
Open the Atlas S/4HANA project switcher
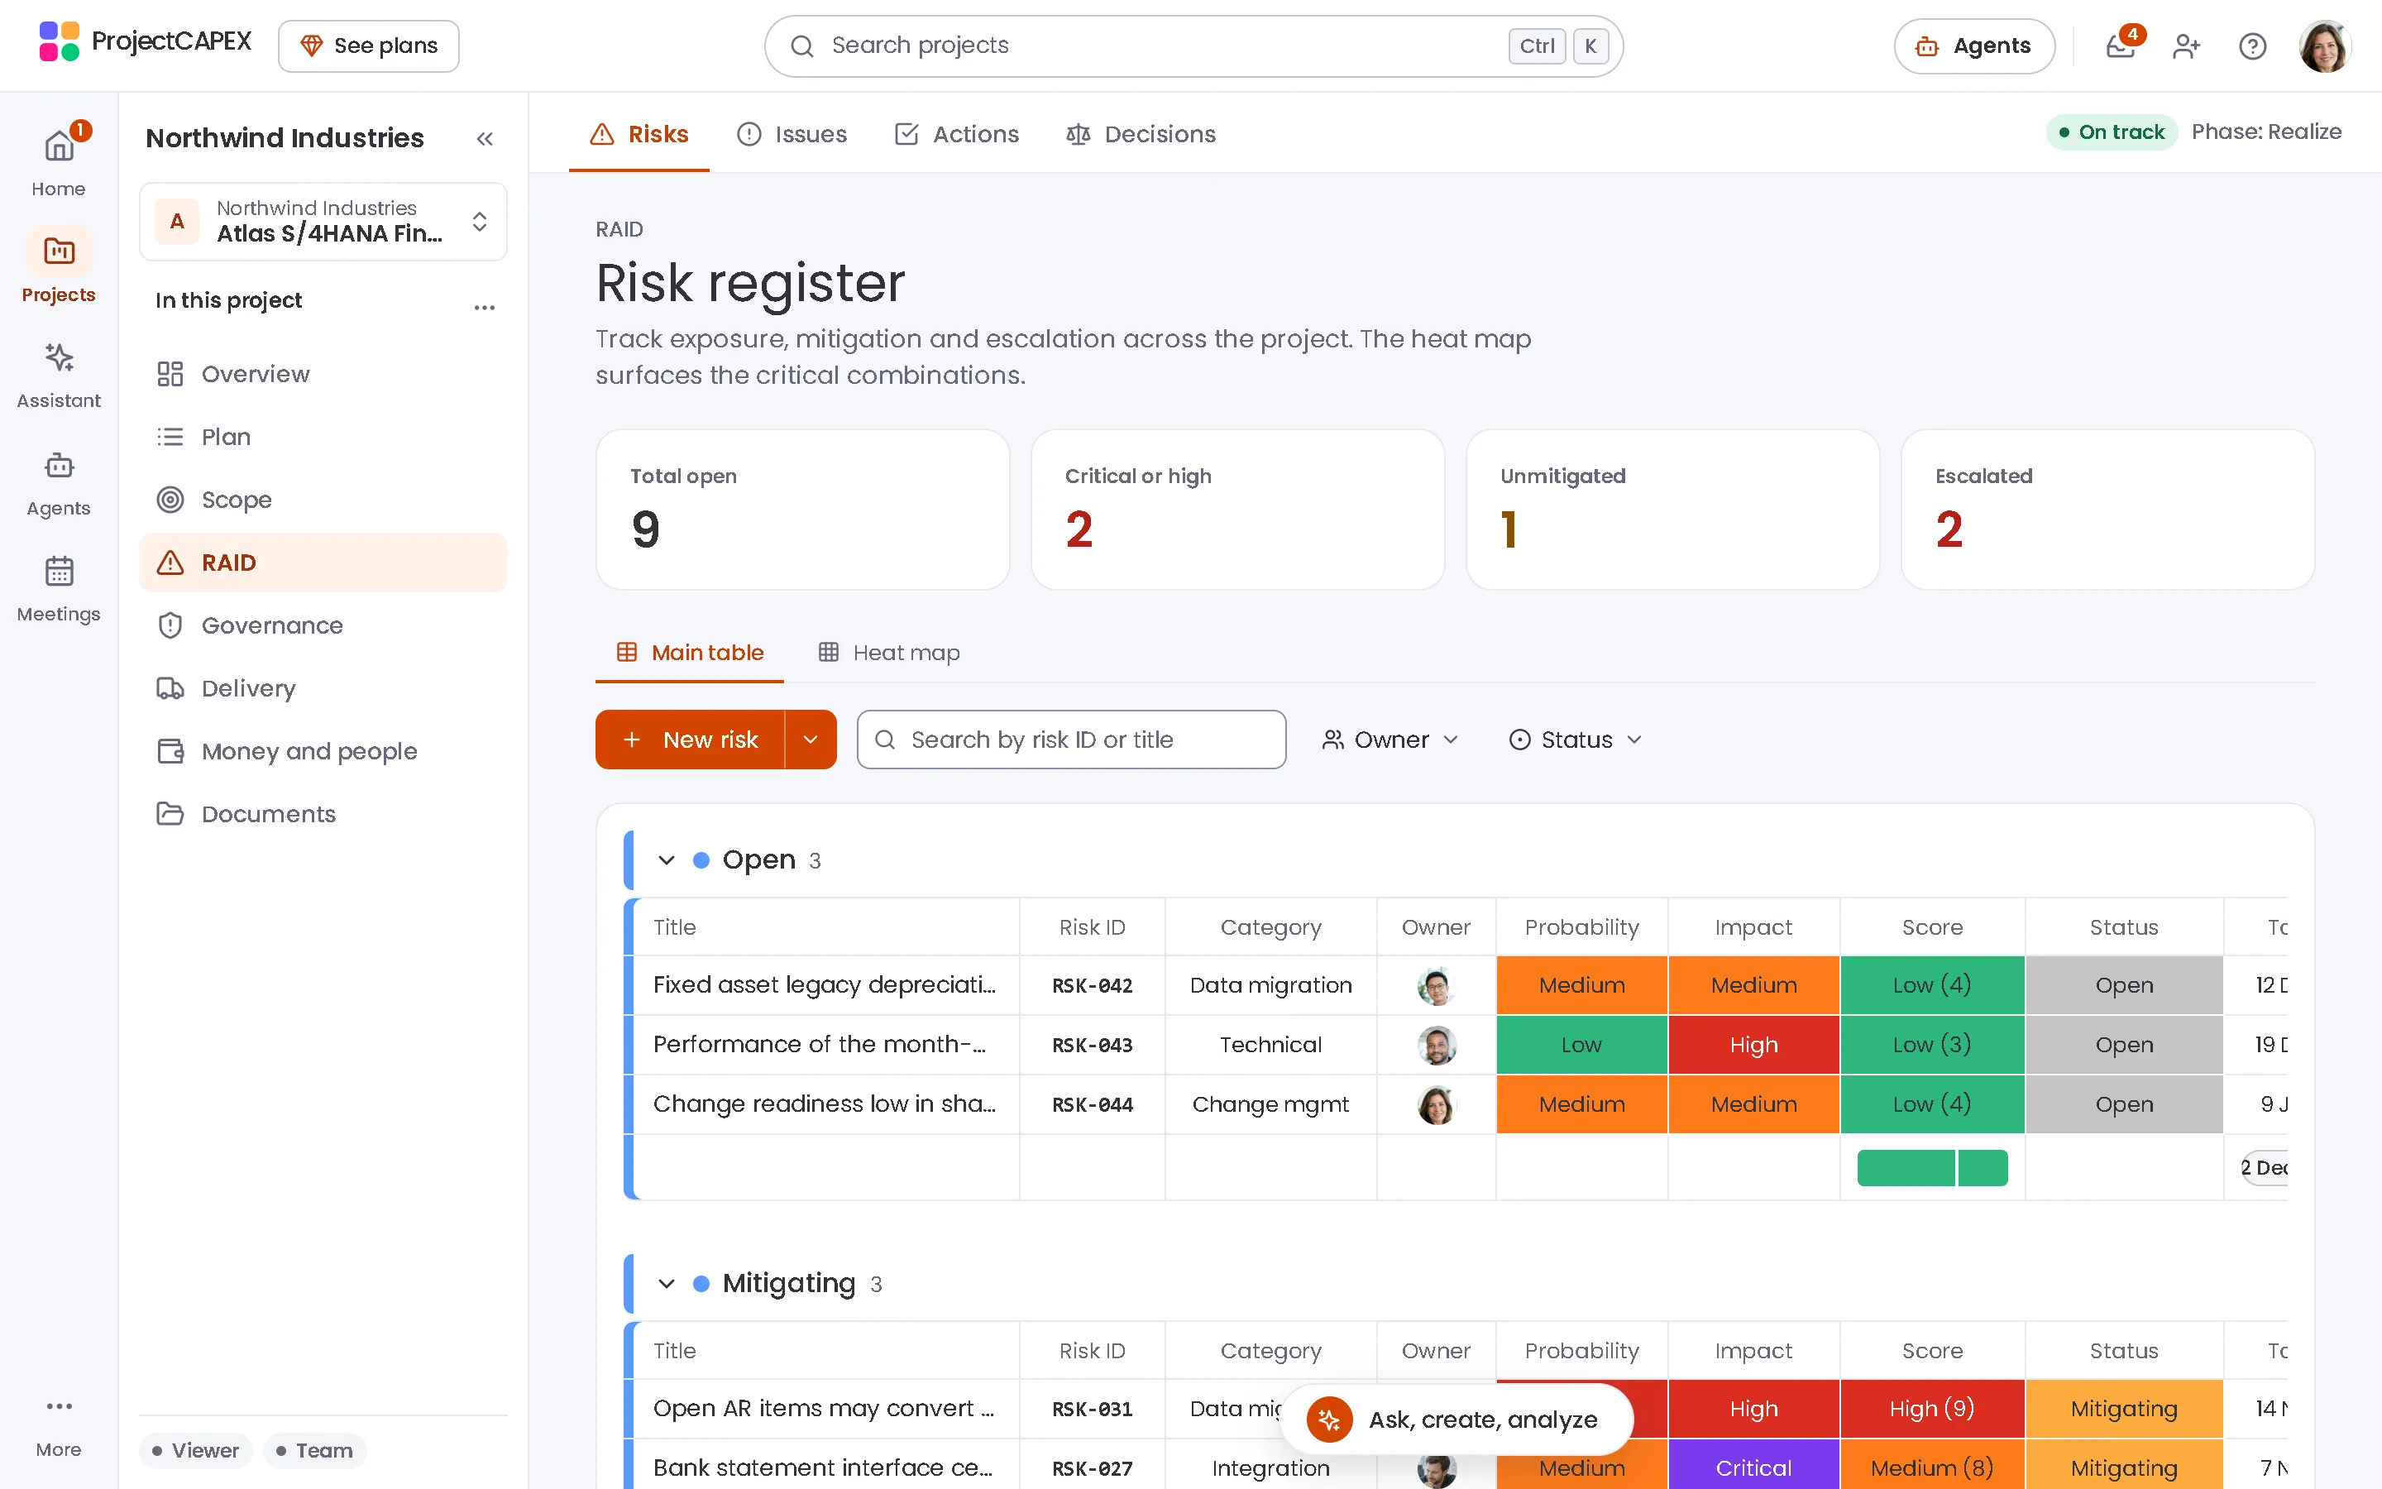coord(323,222)
